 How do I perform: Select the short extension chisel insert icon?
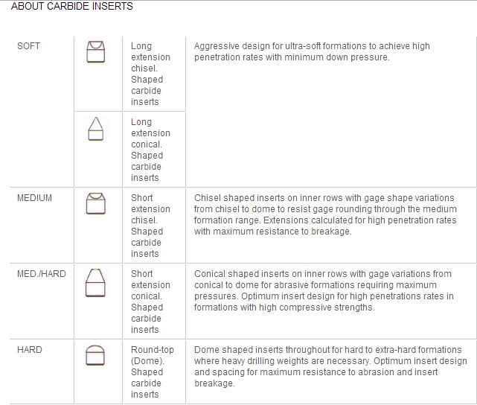coord(96,203)
